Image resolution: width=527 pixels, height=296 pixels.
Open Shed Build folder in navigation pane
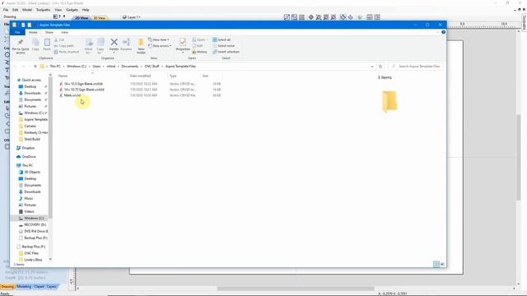tap(32, 139)
